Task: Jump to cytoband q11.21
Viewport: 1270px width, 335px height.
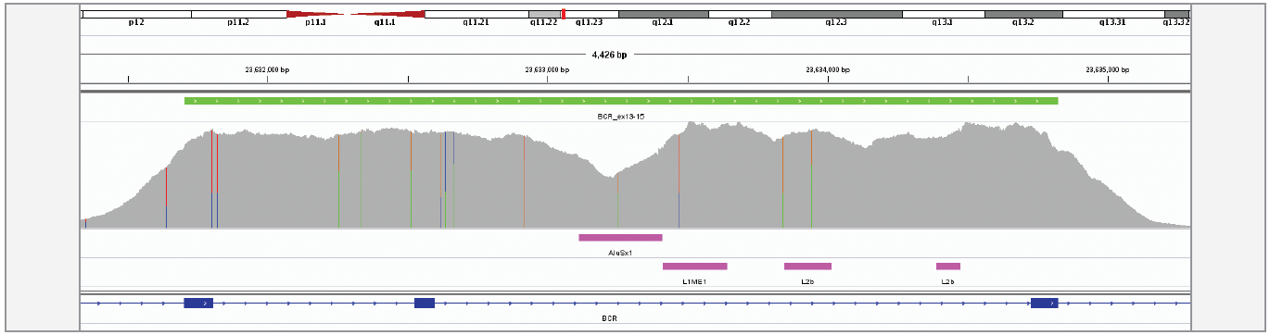Action: pos(476,15)
